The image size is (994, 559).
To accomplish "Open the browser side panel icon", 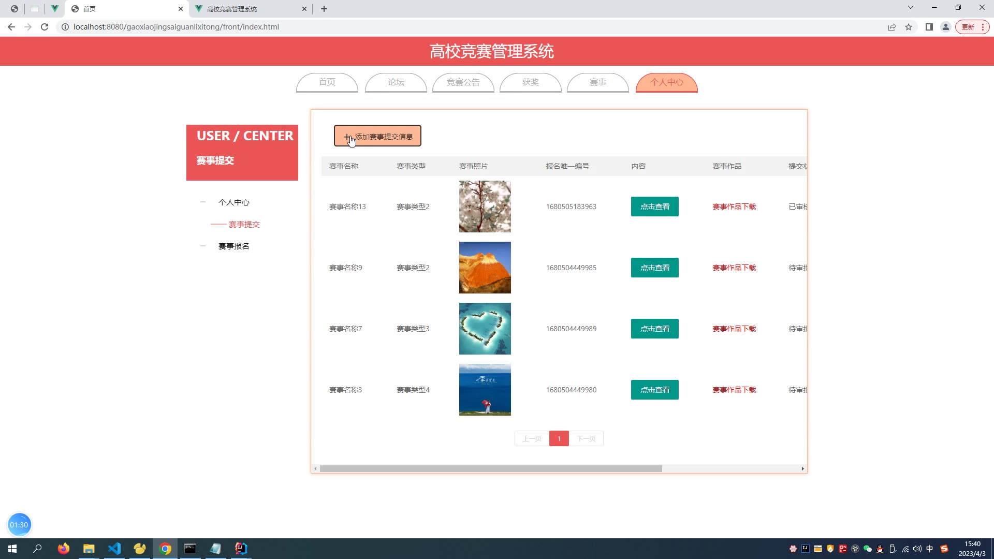I will (929, 27).
